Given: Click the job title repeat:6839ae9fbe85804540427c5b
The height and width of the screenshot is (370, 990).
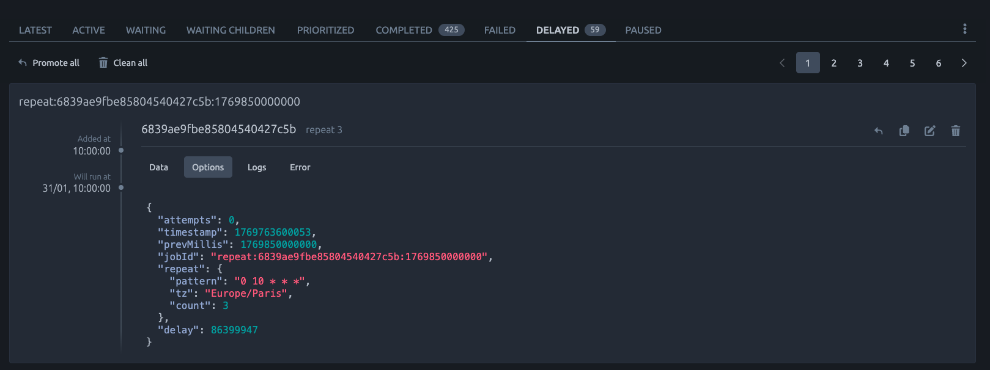Looking at the screenshot, I should (x=159, y=101).
